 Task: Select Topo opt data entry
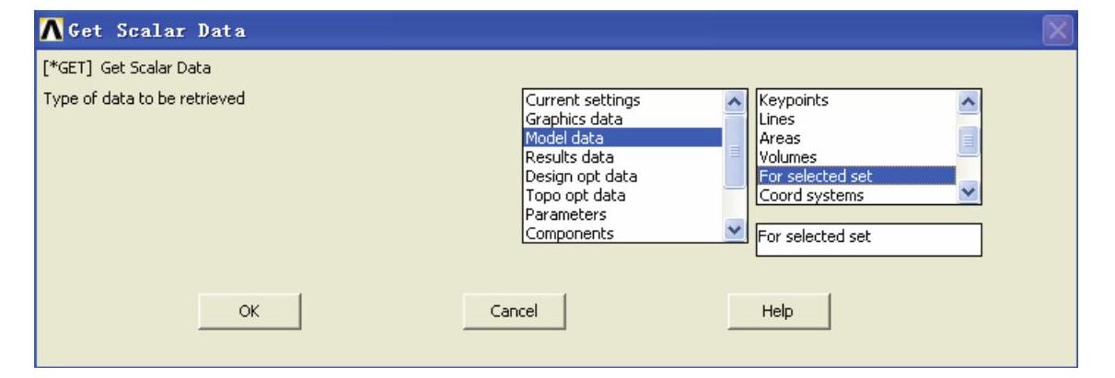(575, 195)
